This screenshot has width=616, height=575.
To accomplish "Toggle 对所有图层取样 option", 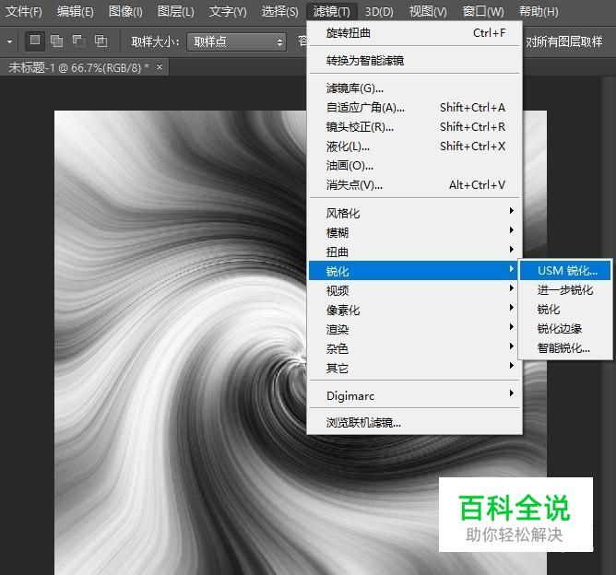I will tap(564, 41).
